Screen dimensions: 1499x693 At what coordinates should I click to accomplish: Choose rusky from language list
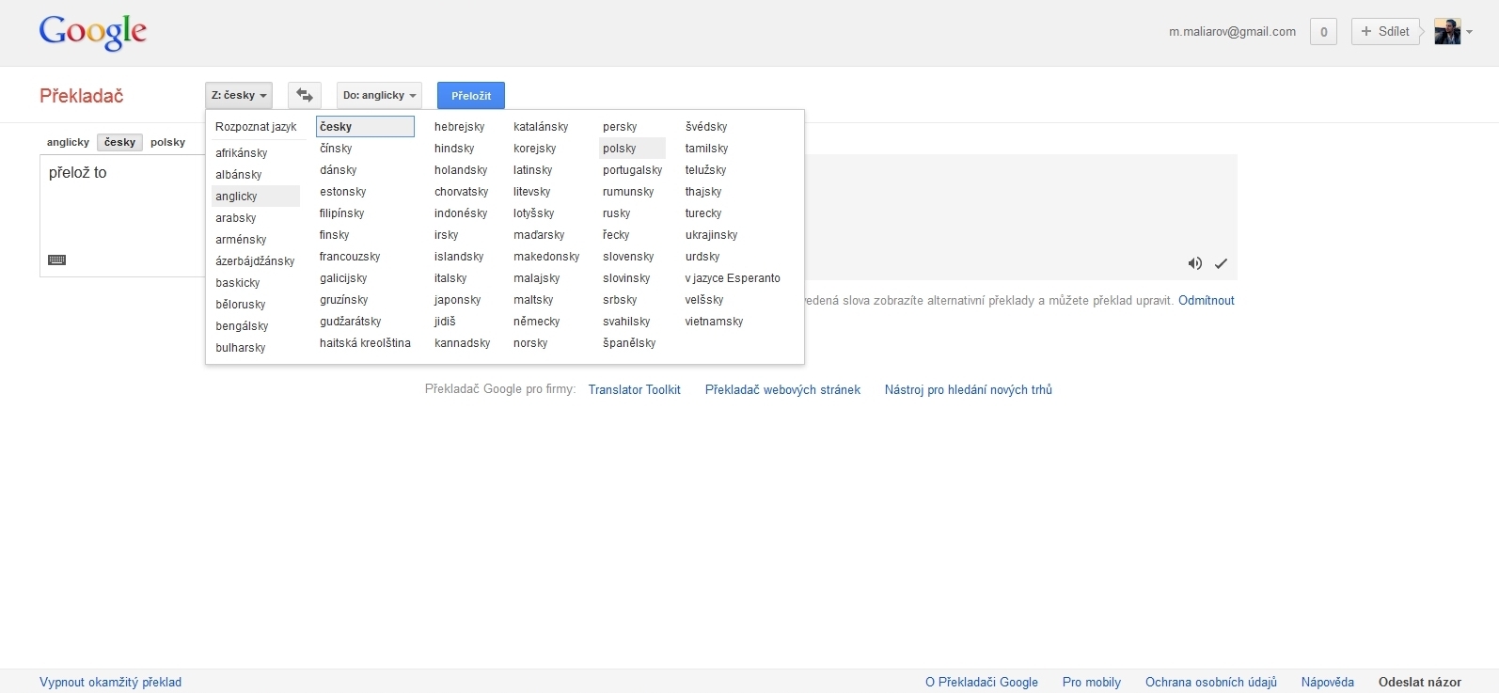tap(617, 213)
